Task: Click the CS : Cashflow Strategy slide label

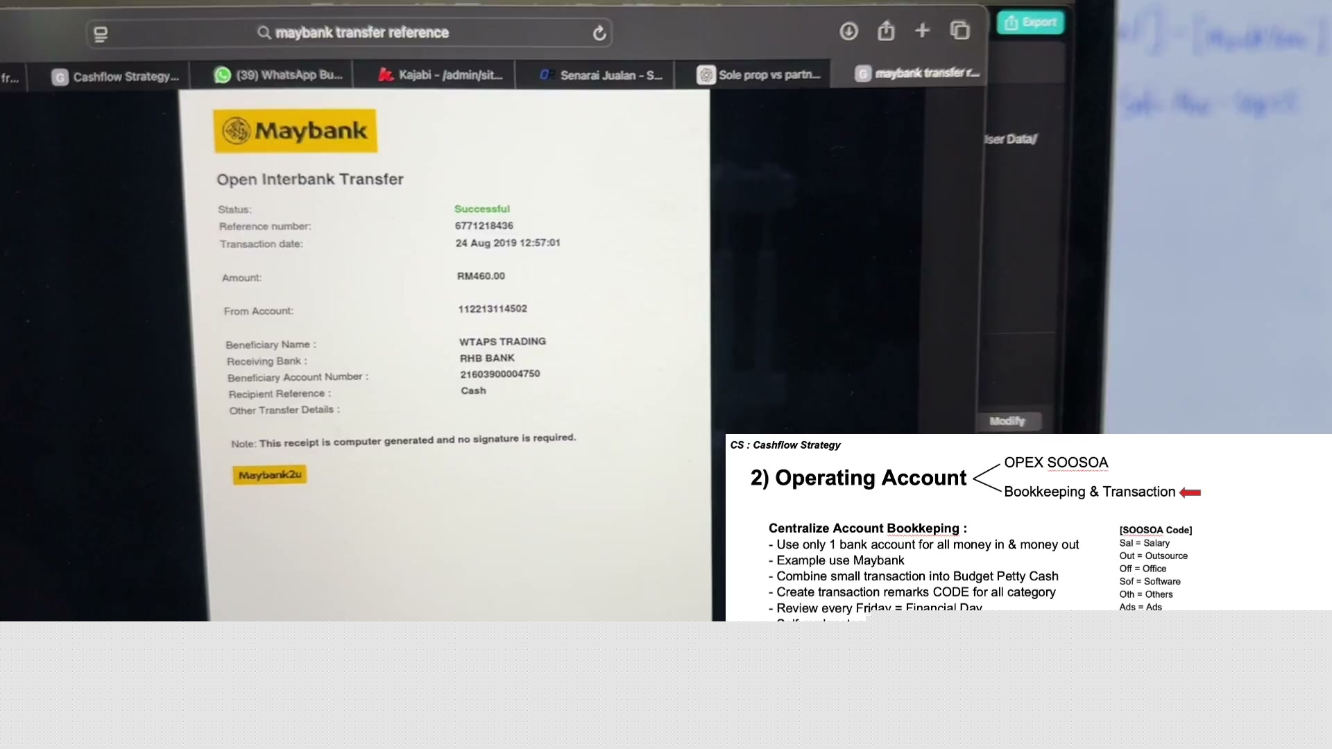Action: (785, 445)
